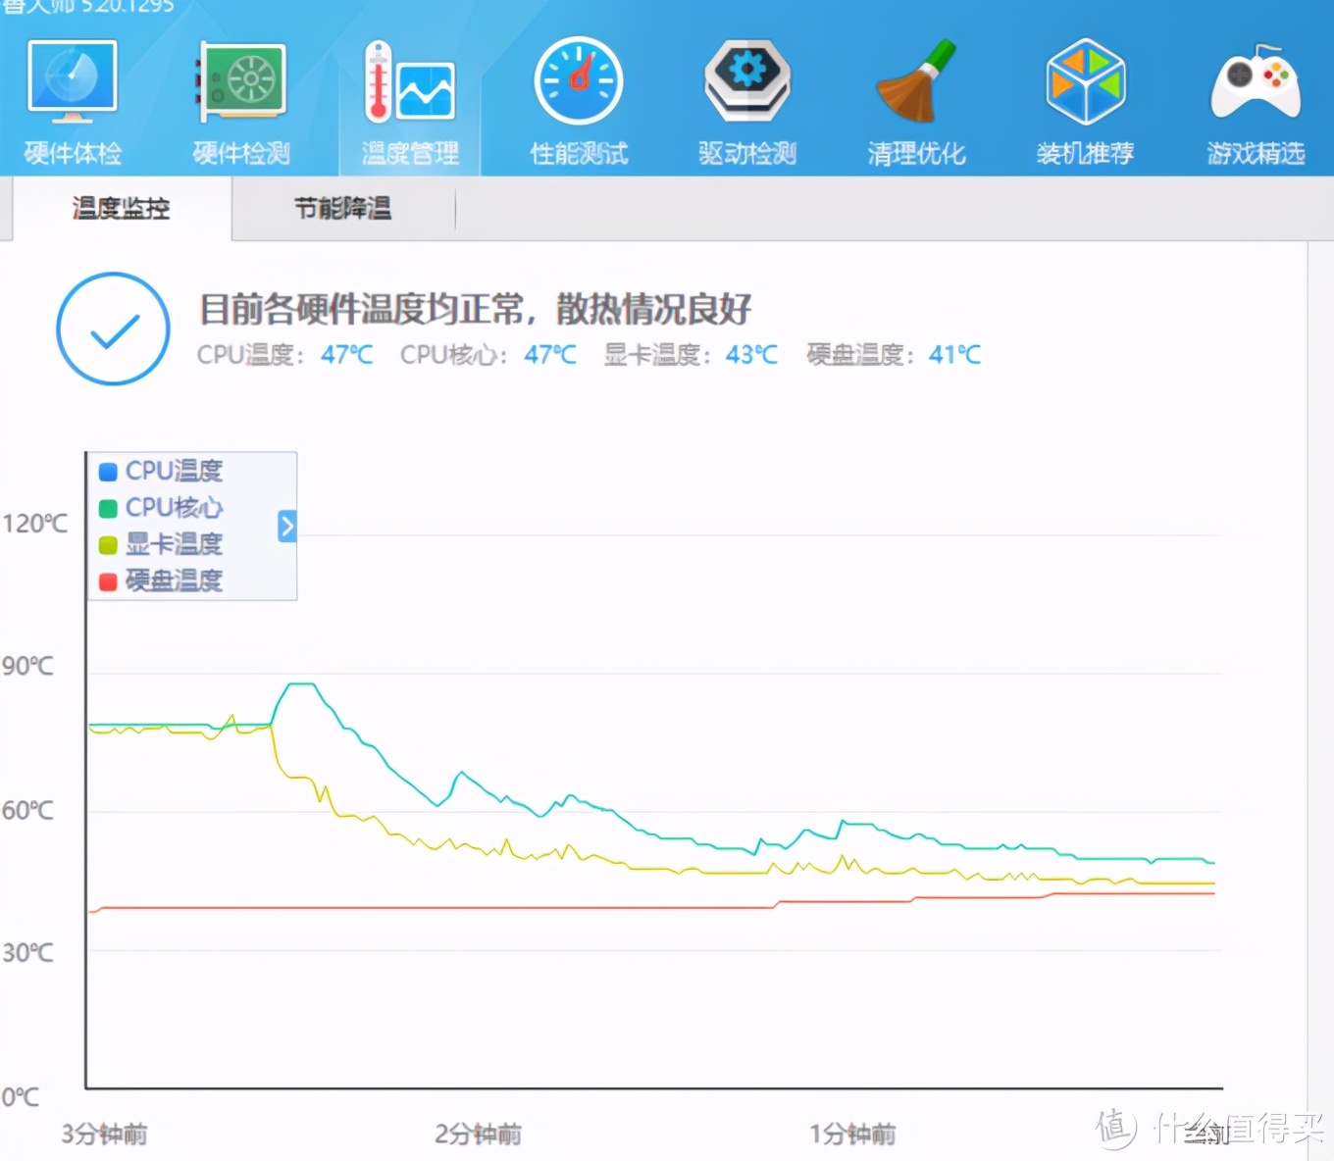This screenshot has width=1334, height=1161.
Task: Click the 60℃ axis label
Action: click(28, 810)
